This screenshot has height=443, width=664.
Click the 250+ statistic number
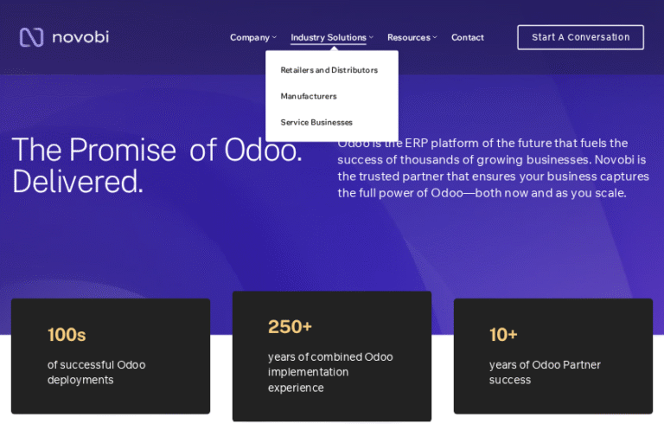click(x=290, y=327)
